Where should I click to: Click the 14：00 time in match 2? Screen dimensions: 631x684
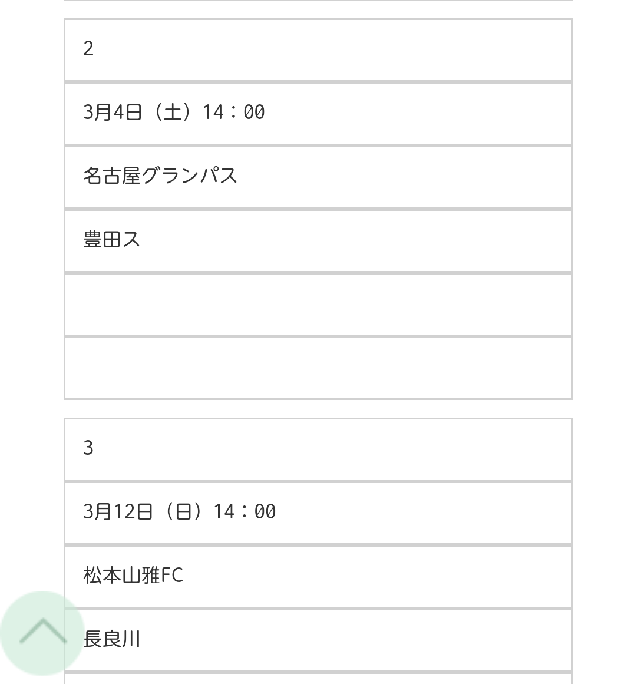point(233,112)
